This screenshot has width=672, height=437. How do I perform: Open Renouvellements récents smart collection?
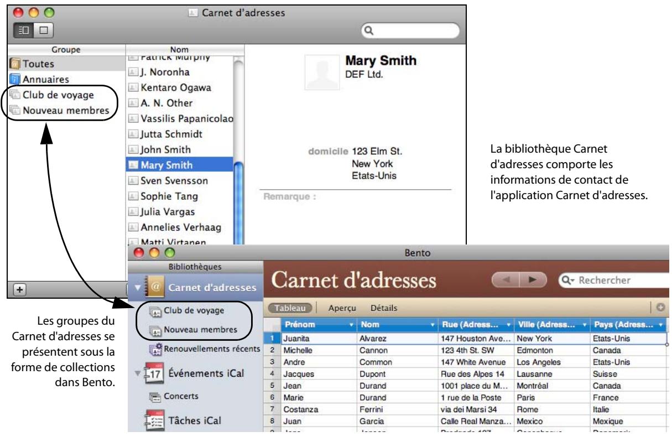click(204, 348)
